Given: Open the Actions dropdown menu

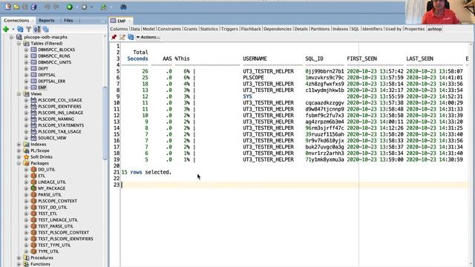Looking at the screenshot, I should point(148,37).
